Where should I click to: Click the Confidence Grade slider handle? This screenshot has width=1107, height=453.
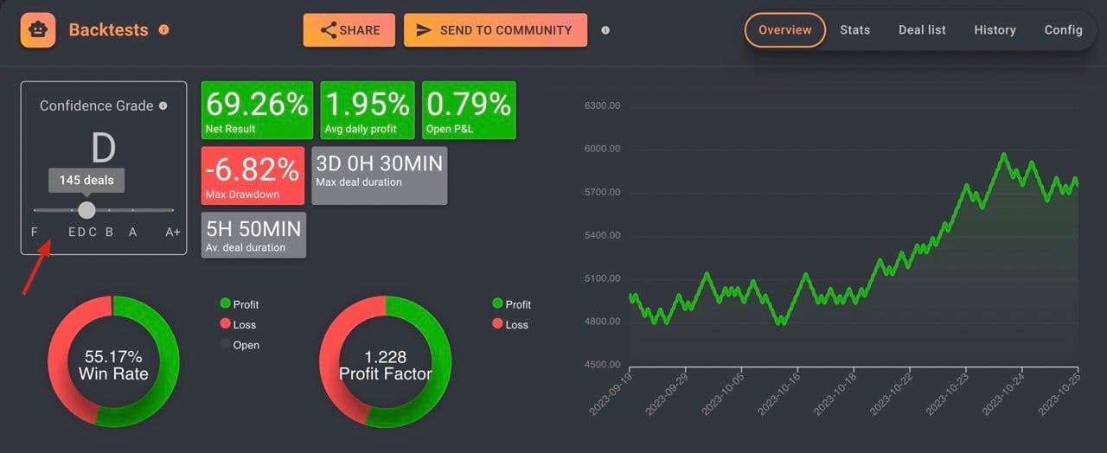coord(86,210)
